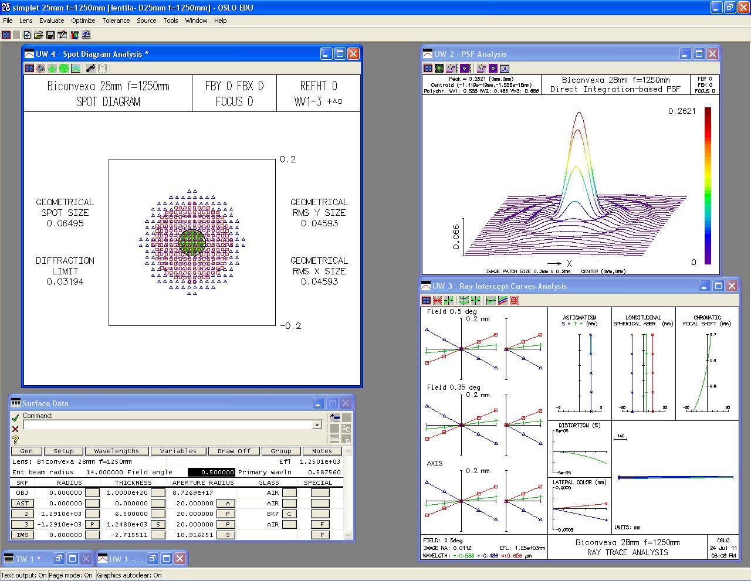Click the FFT PSF surface plot icon in UW 2
Viewport: 751px width, 581px height.
pyautogui.click(x=452, y=69)
